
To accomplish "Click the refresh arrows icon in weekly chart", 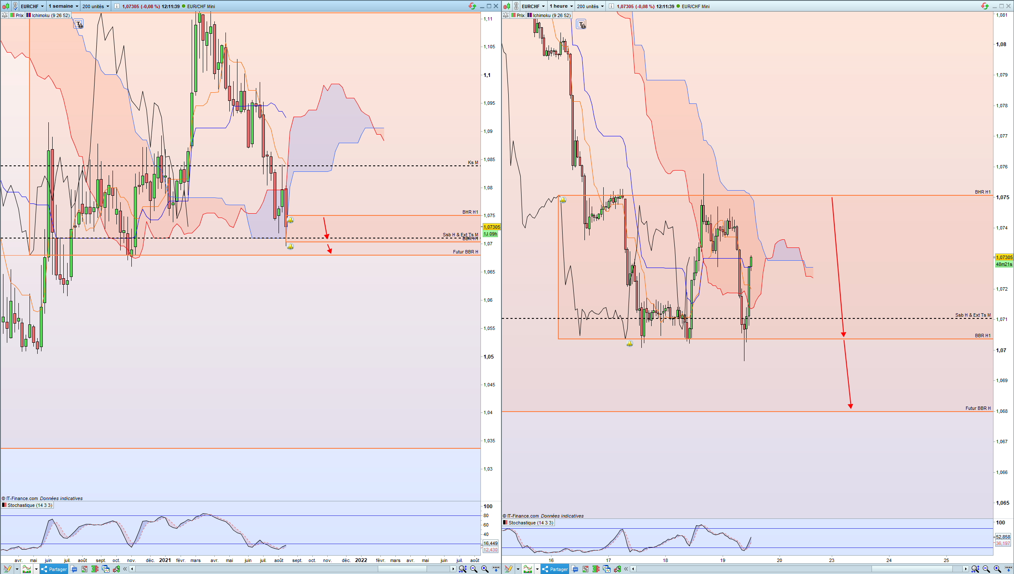I will pyautogui.click(x=472, y=6).
